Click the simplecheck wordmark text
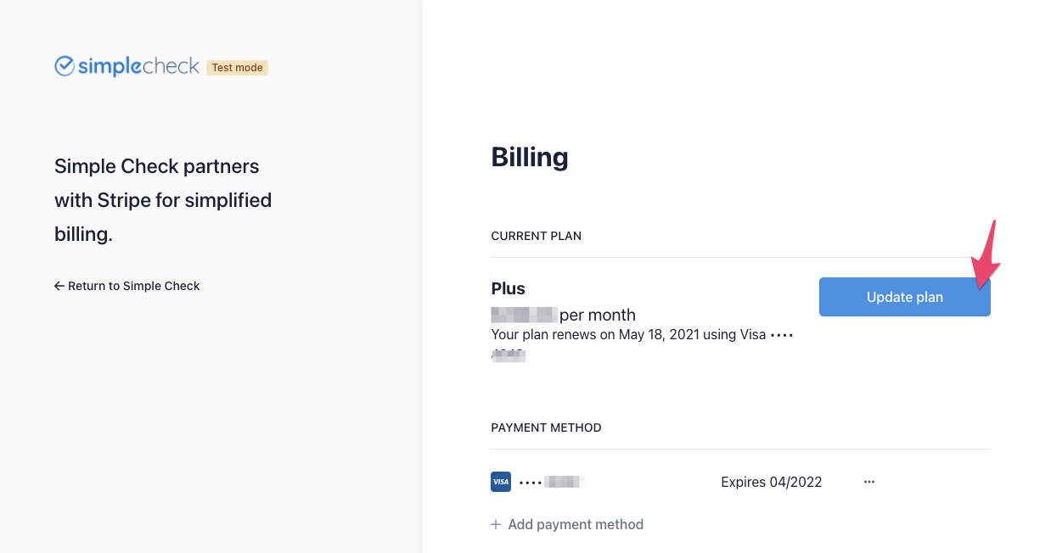The width and height of the screenshot is (1051, 553). [138, 66]
